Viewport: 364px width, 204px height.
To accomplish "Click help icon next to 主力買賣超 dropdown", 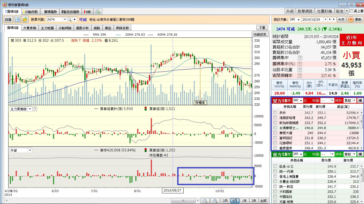I will click(35, 109).
